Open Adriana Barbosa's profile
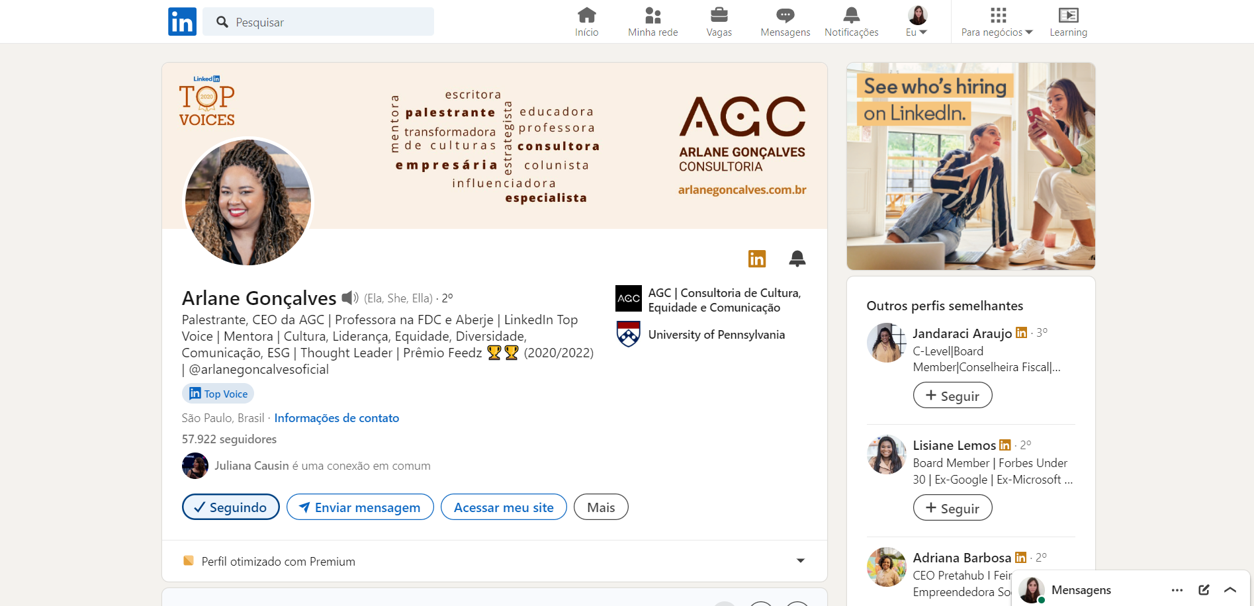Image resolution: width=1254 pixels, height=606 pixels. [x=962, y=558]
